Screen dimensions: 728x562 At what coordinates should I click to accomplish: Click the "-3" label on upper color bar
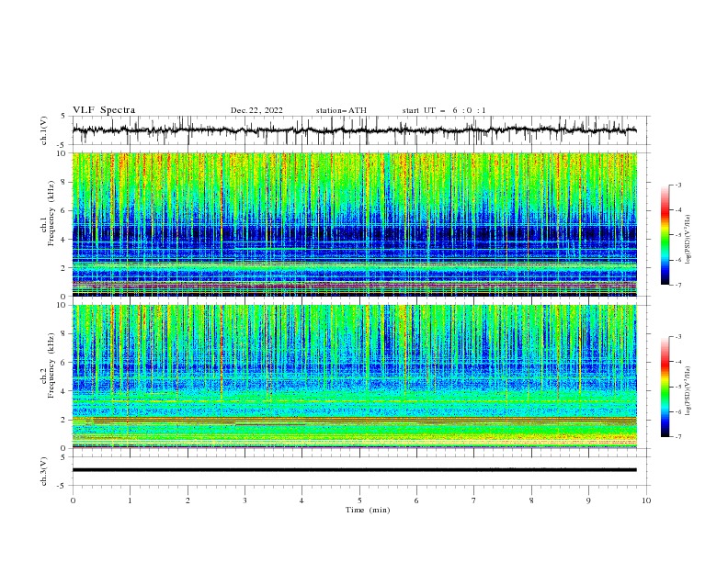[x=677, y=185]
